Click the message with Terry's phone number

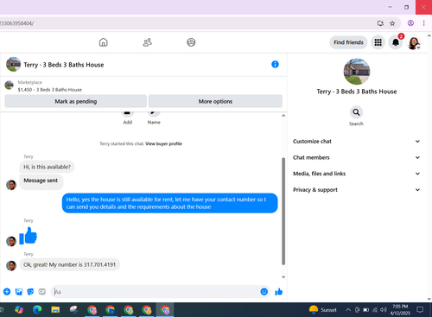click(70, 264)
